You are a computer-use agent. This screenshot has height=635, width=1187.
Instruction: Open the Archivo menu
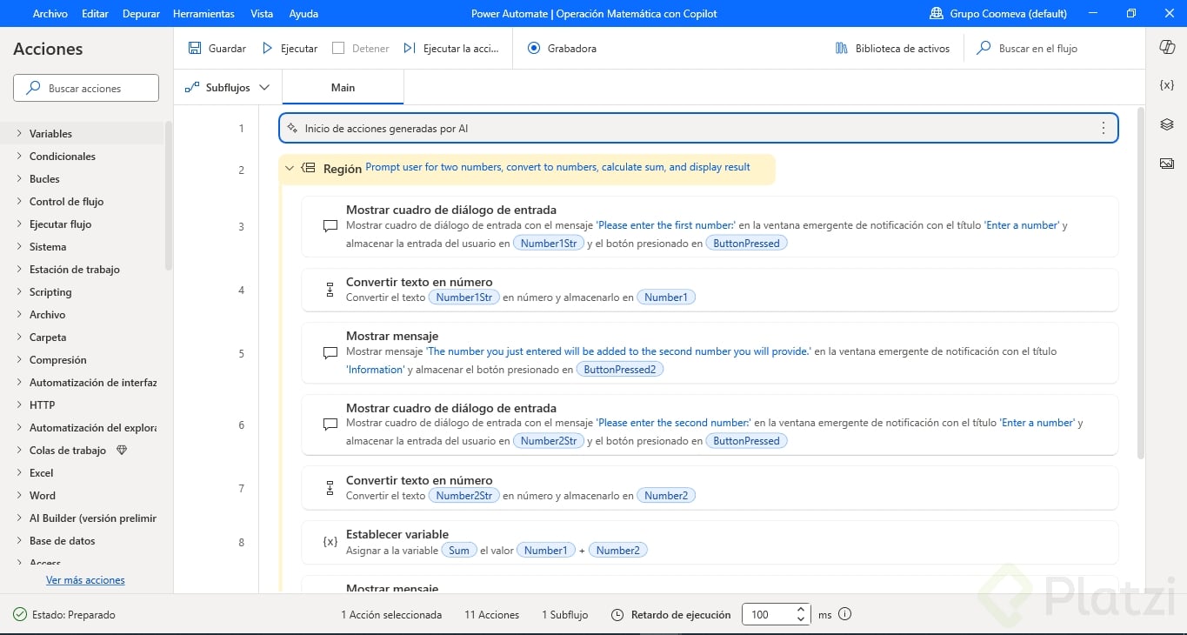tap(50, 13)
